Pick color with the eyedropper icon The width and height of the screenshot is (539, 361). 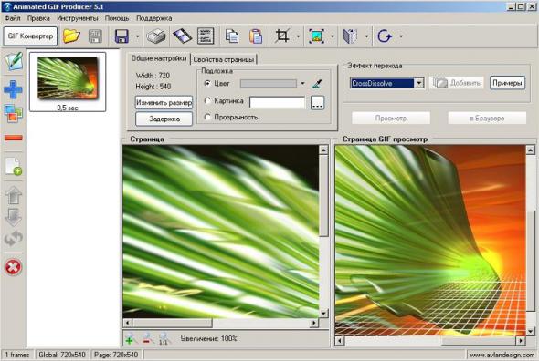[x=317, y=83]
